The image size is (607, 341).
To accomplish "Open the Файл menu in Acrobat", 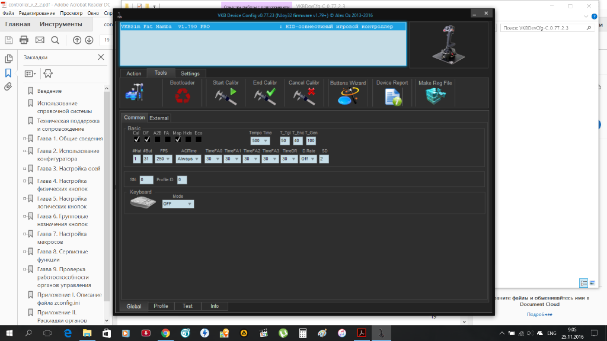I will click(8, 13).
